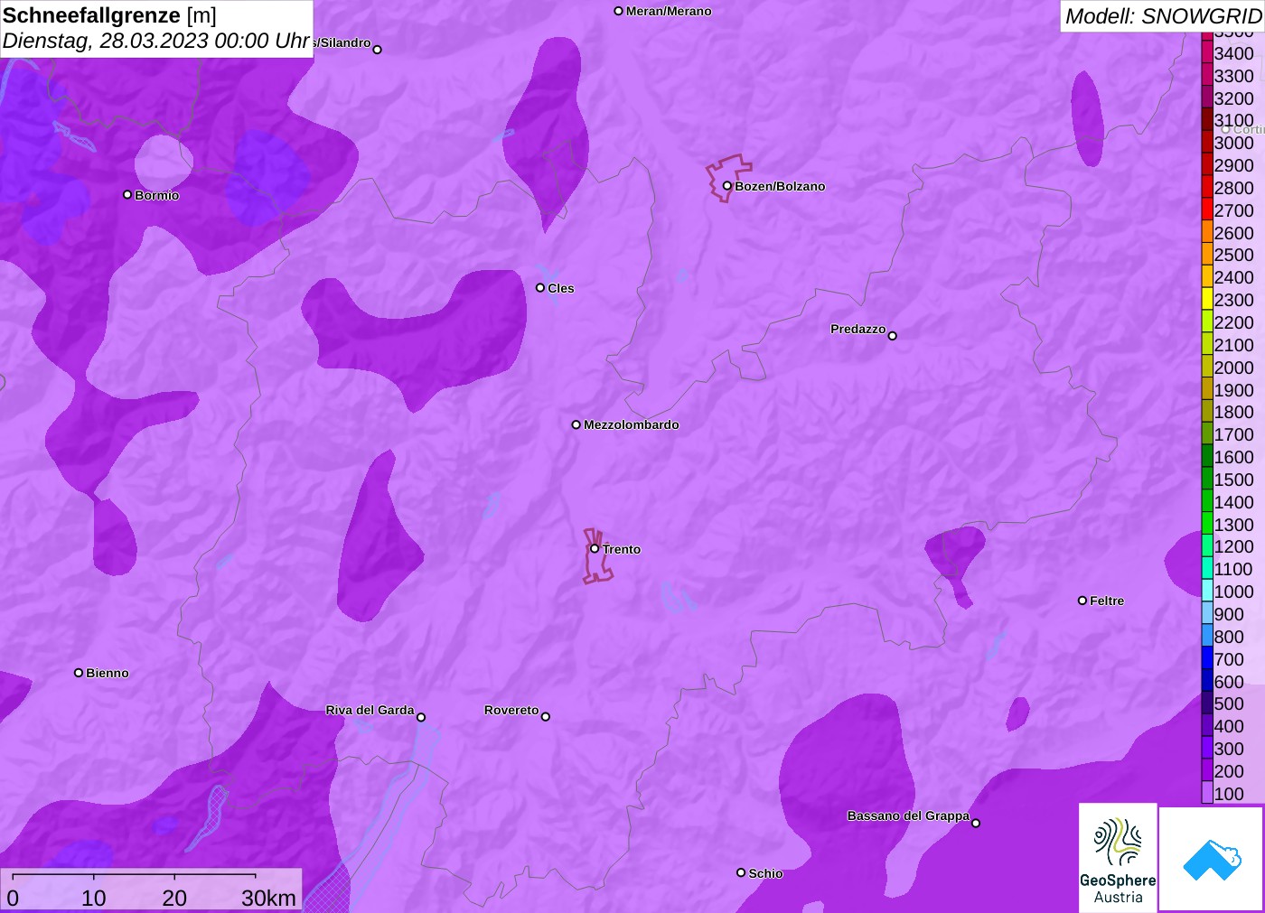Click the Bormio location marker dot
This screenshot has height=913, width=1265.
pyautogui.click(x=127, y=194)
